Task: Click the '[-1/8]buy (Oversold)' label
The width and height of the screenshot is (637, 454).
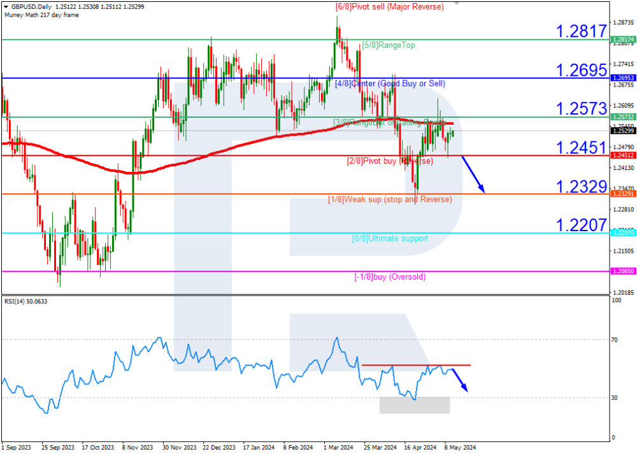Action: point(390,277)
